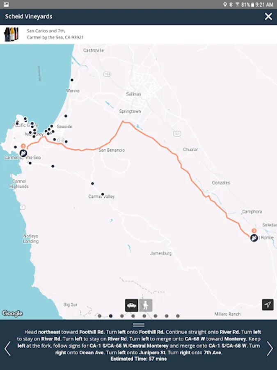The width and height of the screenshot is (277, 370).
Task: Tap the San Benancio map label
Action: (112, 150)
